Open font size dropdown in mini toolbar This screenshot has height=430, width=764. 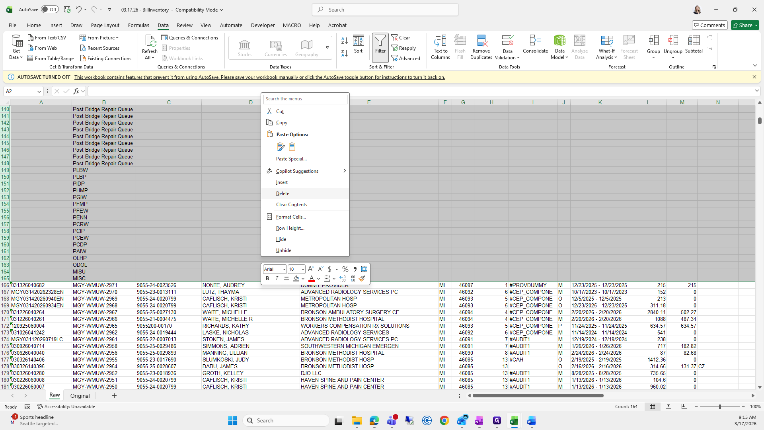pyautogui.click(x=303, y=269)
